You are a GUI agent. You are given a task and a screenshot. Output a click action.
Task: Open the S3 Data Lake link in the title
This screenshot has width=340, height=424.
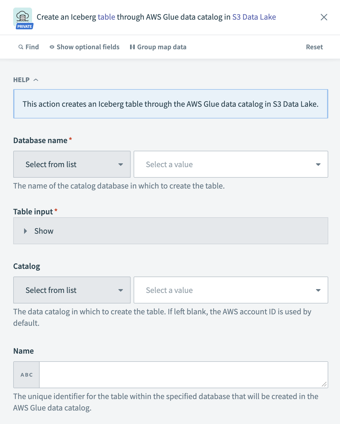(x=254, y=17)
